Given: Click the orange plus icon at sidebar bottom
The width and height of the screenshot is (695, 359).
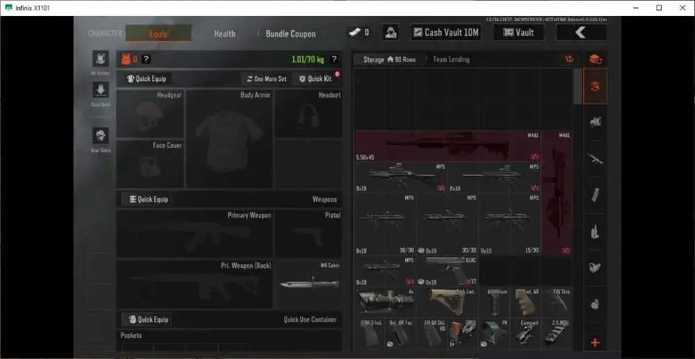Looking at the screenshot, I should (596, 342).
